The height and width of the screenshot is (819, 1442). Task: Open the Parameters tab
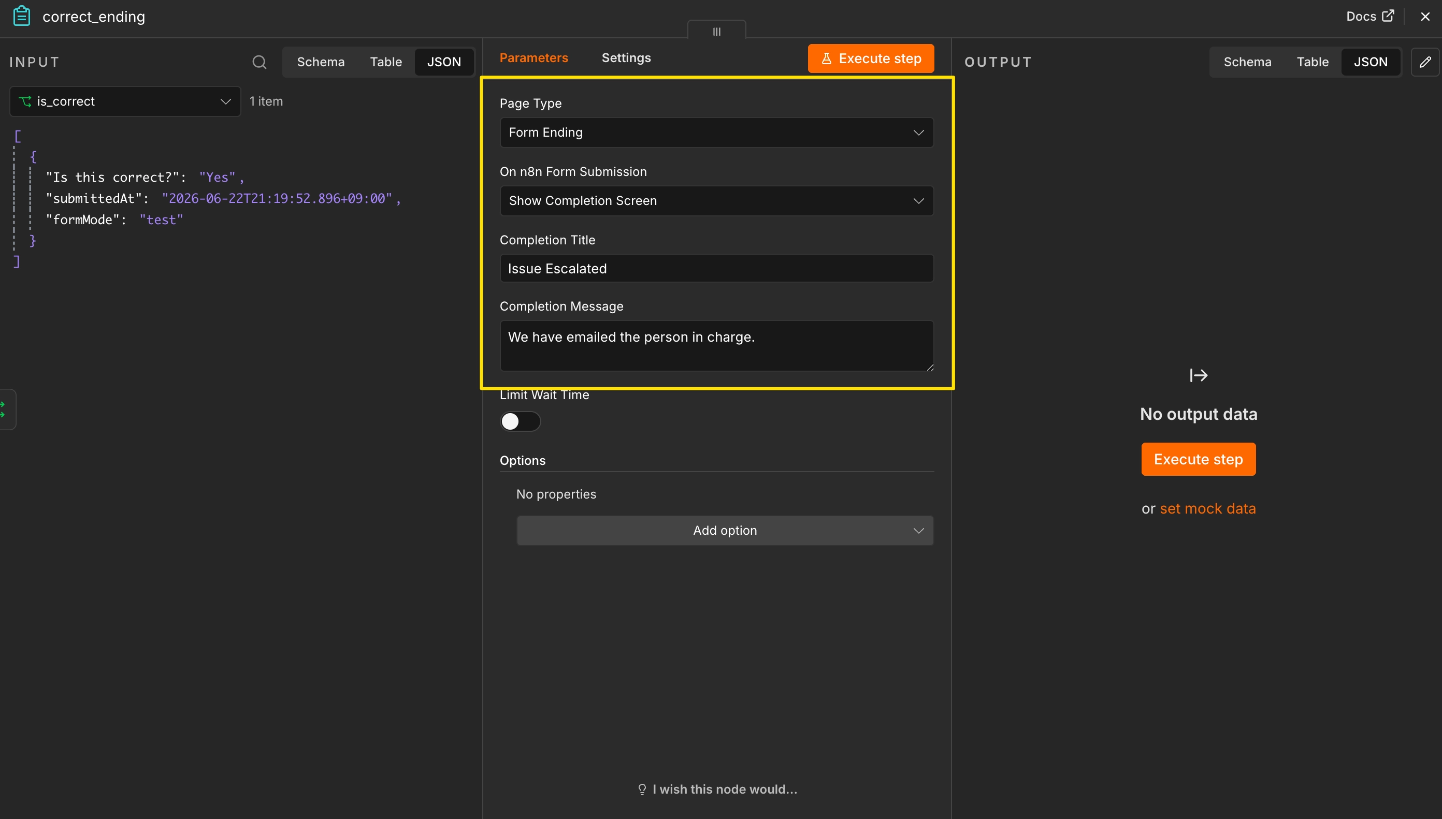[533, 58]
